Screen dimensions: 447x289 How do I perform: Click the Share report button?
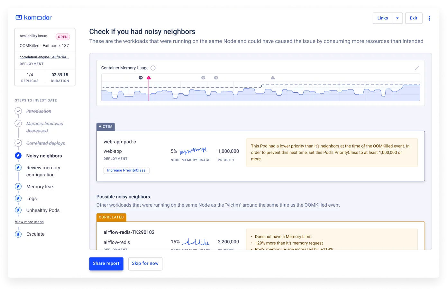[x=106, y=264]
